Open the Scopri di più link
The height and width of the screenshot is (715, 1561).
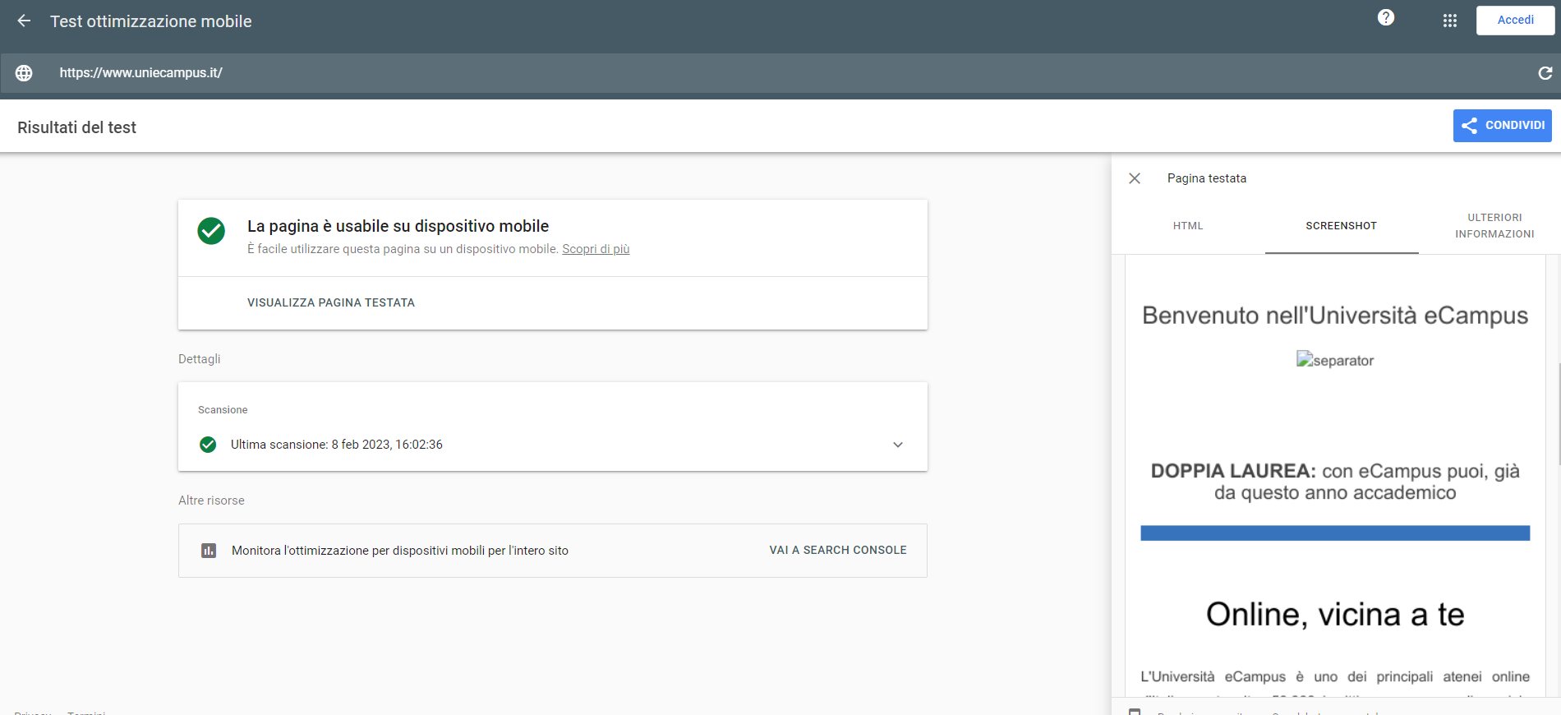pyautogui.click(x=596, y=249)
